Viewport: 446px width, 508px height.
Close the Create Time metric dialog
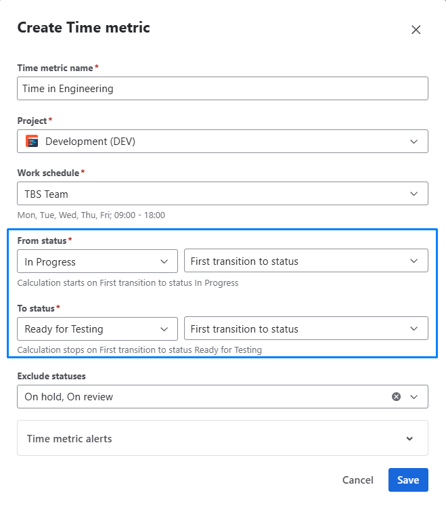[416, 30]
